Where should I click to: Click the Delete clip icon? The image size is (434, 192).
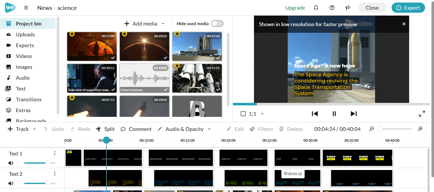282,129
